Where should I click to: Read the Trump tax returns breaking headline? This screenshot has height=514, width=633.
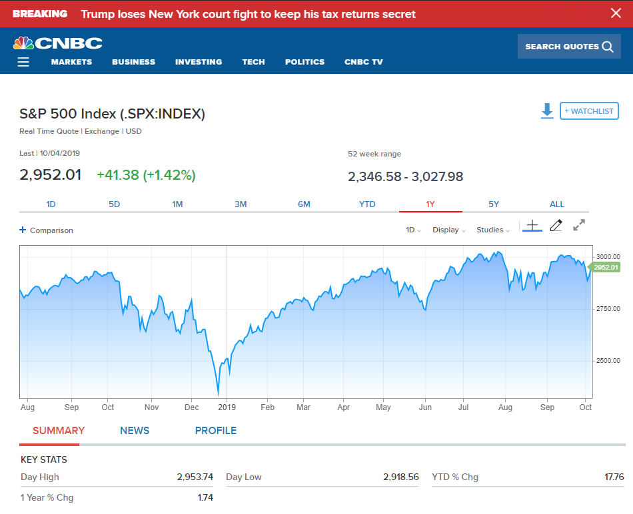pos(249,14)
